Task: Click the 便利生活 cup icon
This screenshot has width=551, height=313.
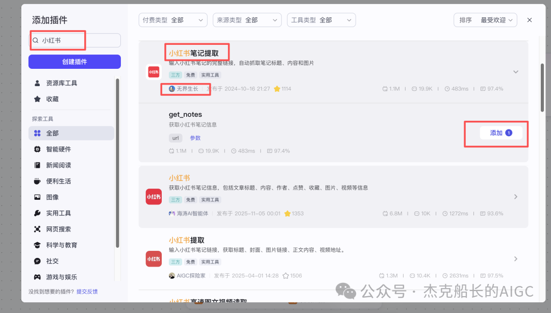Action: tap(37, 181)
